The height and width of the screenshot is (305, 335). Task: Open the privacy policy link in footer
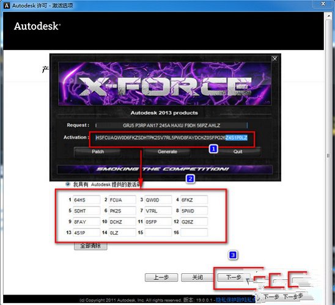point(235,300)
